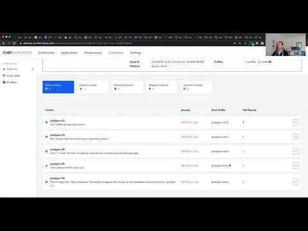Filter by Skipped Controls card

(x=162, y=87)
